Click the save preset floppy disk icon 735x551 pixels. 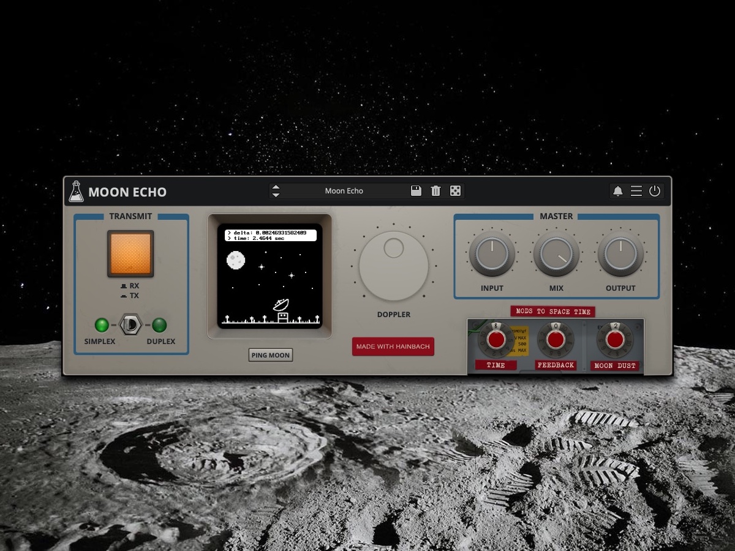tap(416, 190)
